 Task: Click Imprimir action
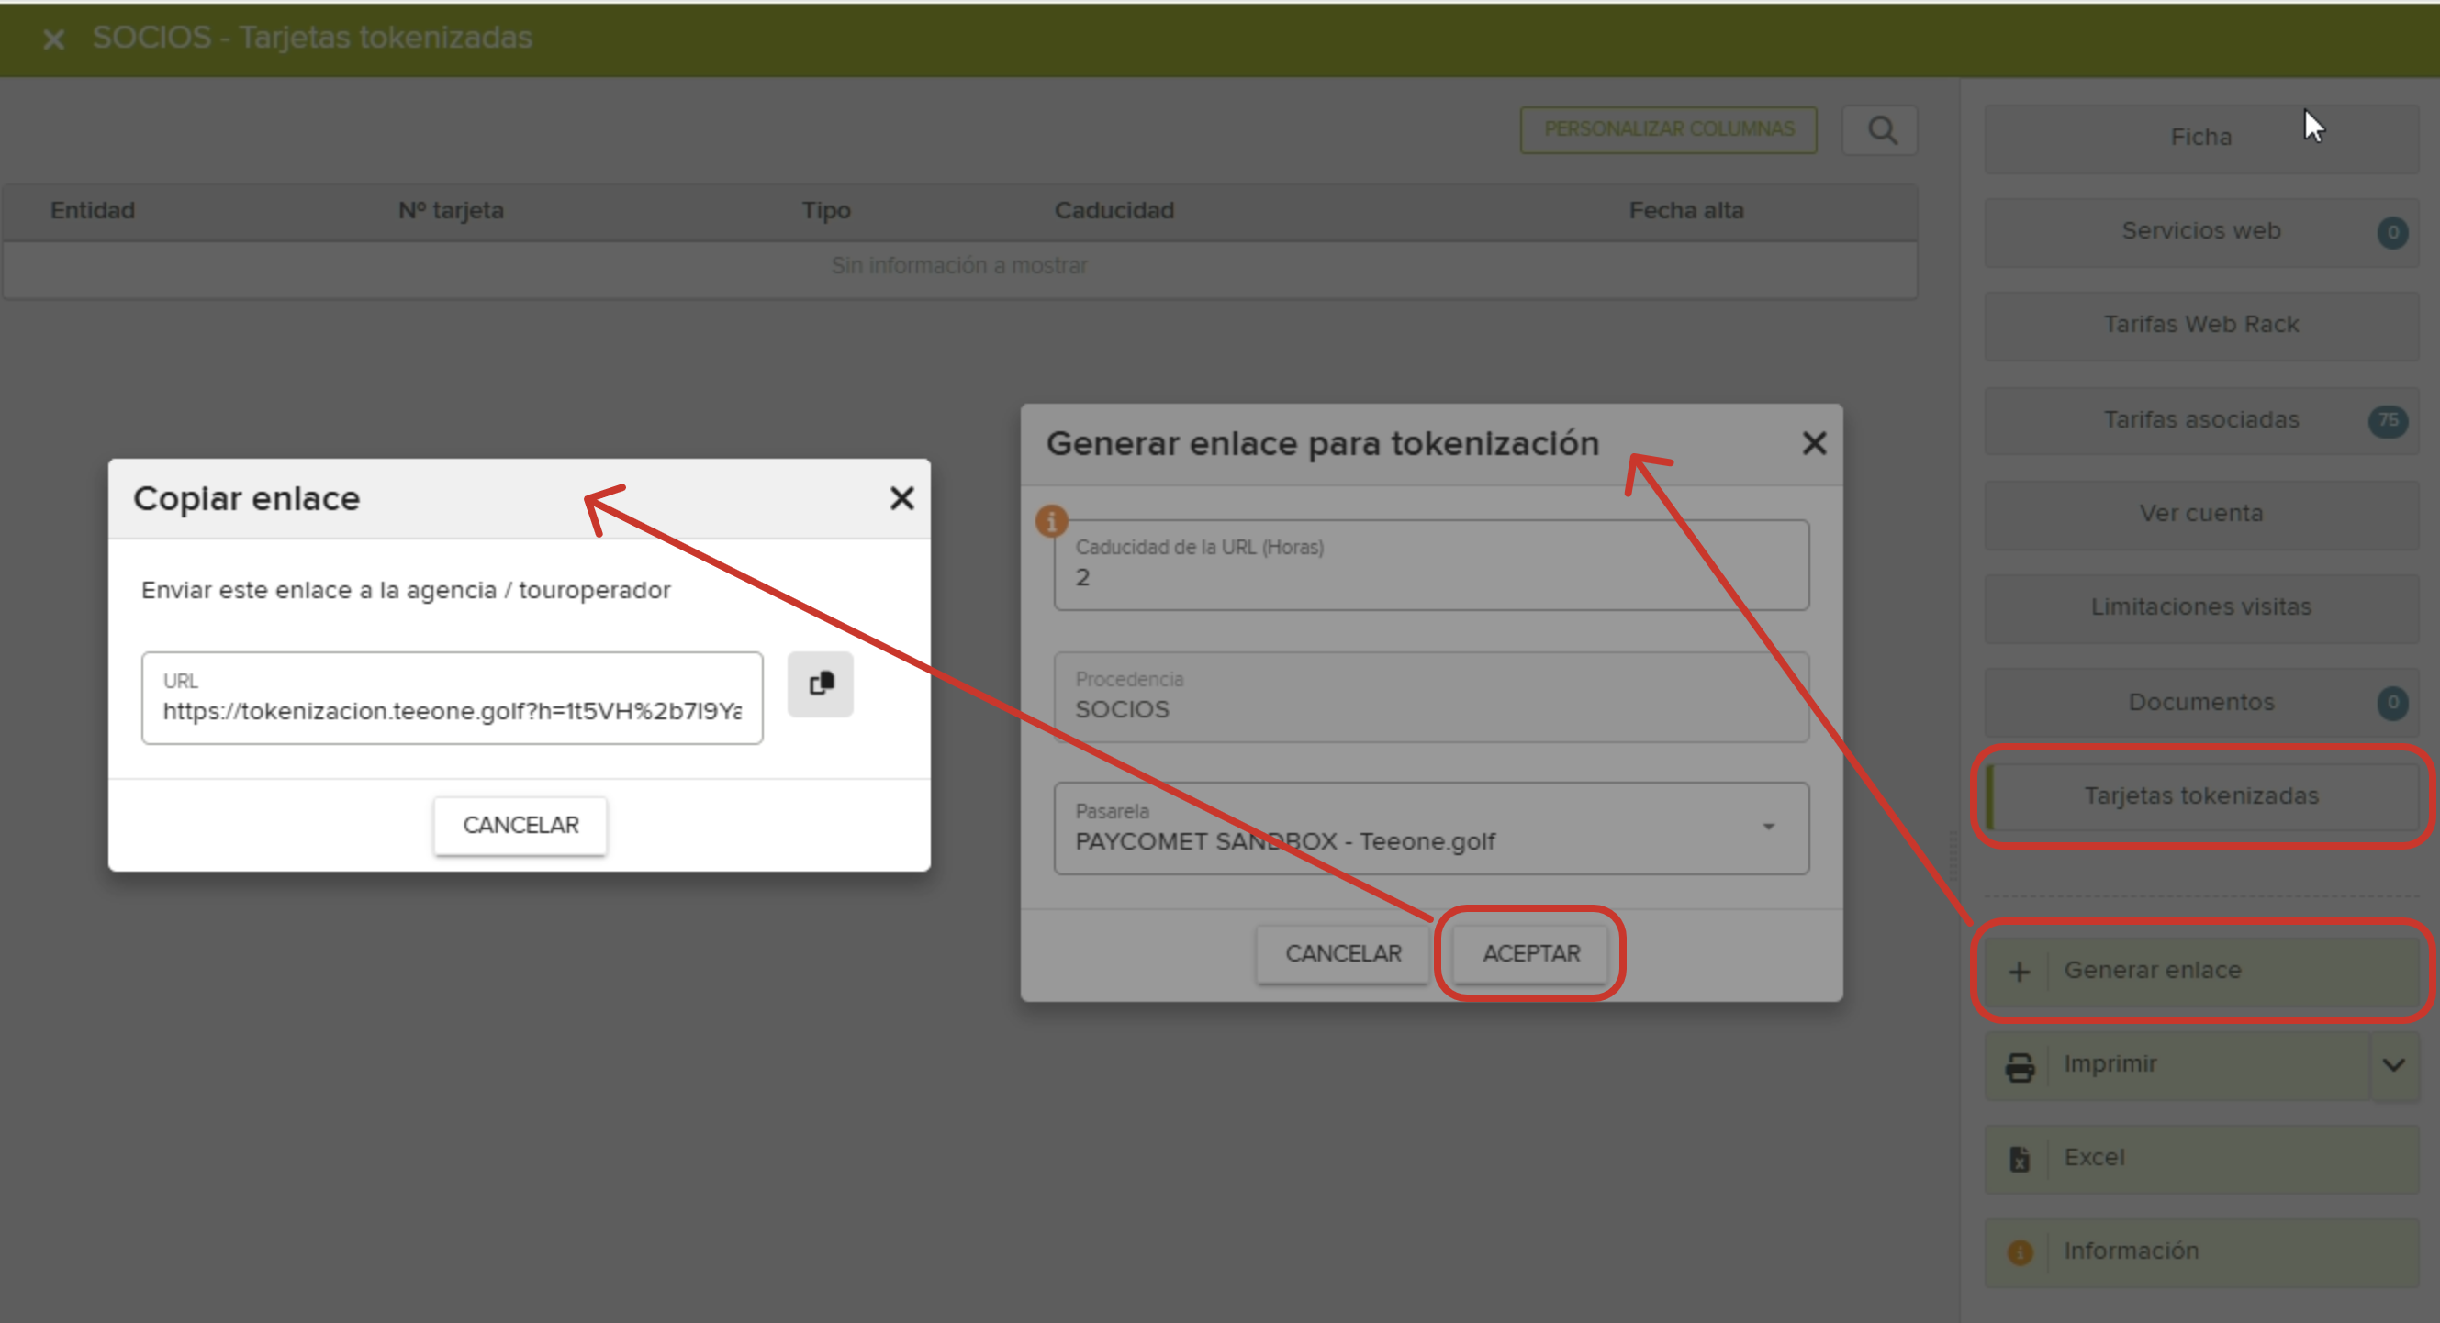click(2177, 1064)
